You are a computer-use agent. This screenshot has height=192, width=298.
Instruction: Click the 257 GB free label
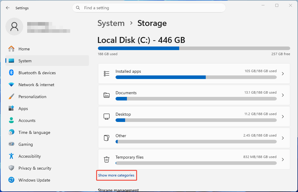click(281, 54)
